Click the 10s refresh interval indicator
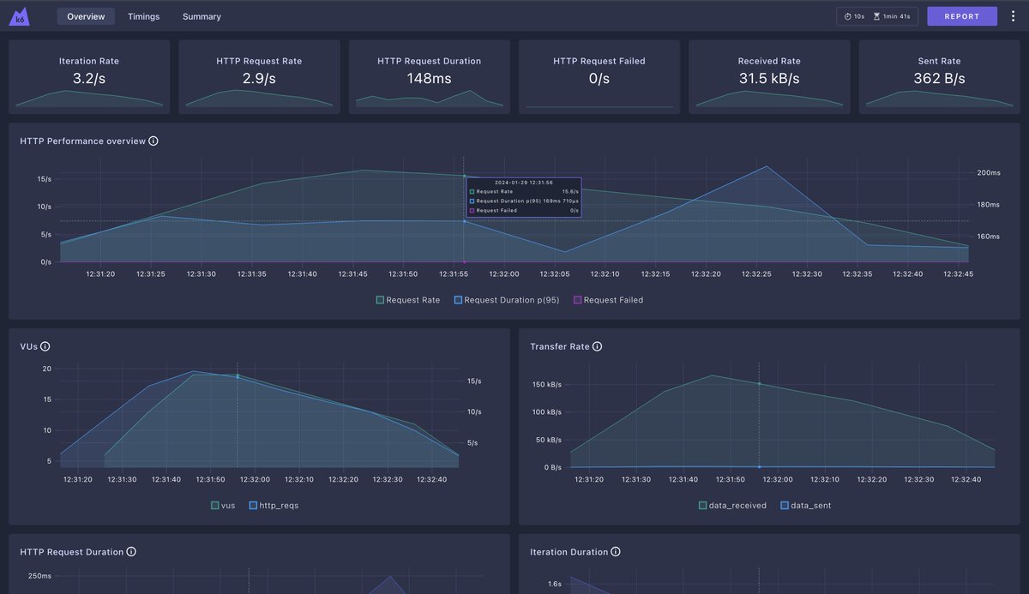The height and width of the screenshot is (594, 1029). 854,16
